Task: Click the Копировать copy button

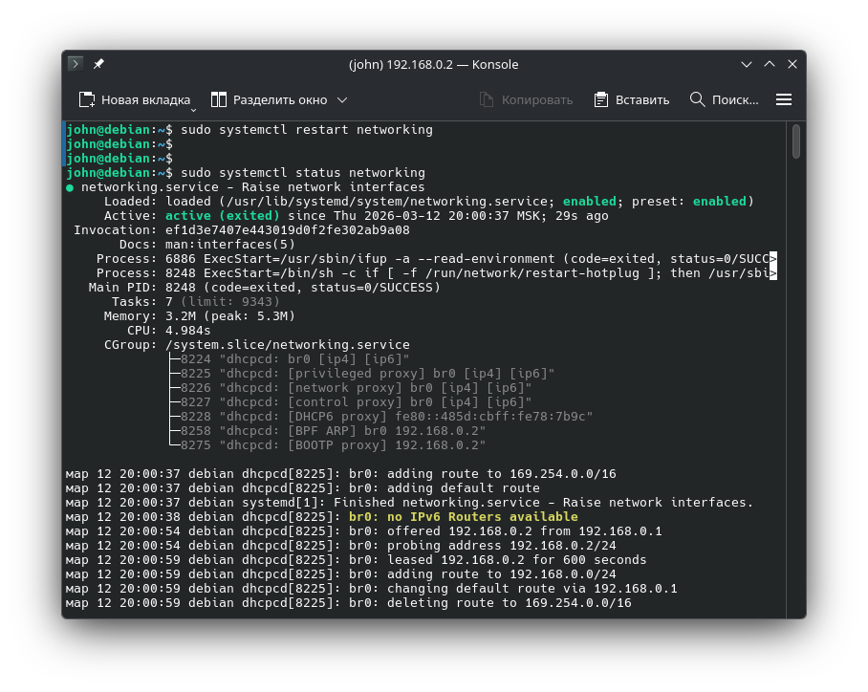Action: click(526, 99)
